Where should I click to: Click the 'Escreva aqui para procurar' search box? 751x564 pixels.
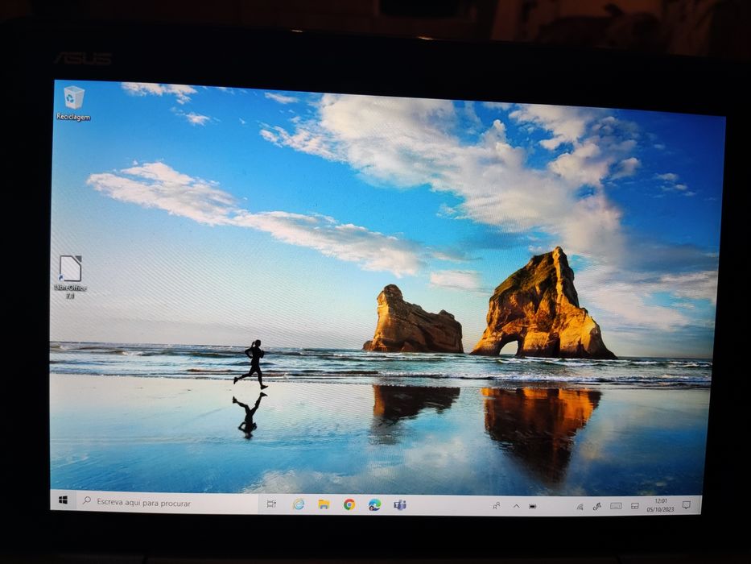[x=167, y=503]
